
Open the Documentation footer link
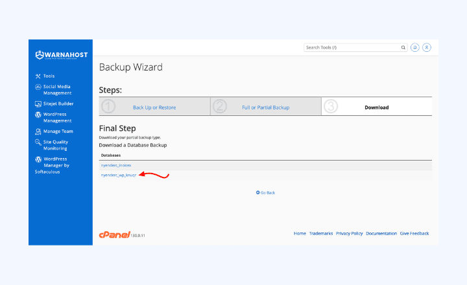click(381, 233)
